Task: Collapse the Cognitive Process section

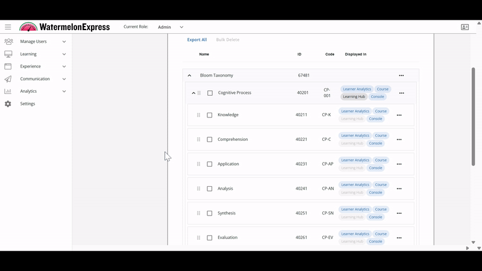Action: [x=193, y=93]
